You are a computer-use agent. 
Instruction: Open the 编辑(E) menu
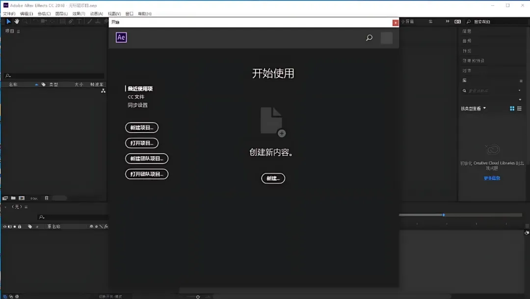tap(26, 14)
